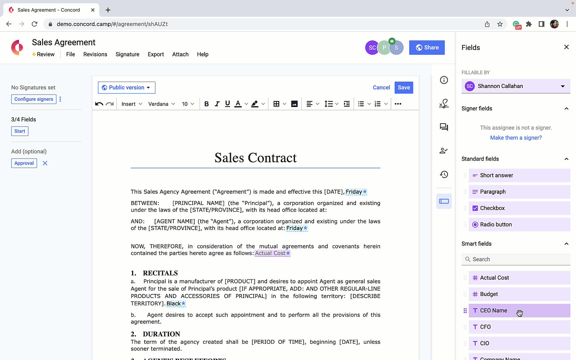Open the Verdana font dropdown
The image size is (576, 360).
coord(162,104)
